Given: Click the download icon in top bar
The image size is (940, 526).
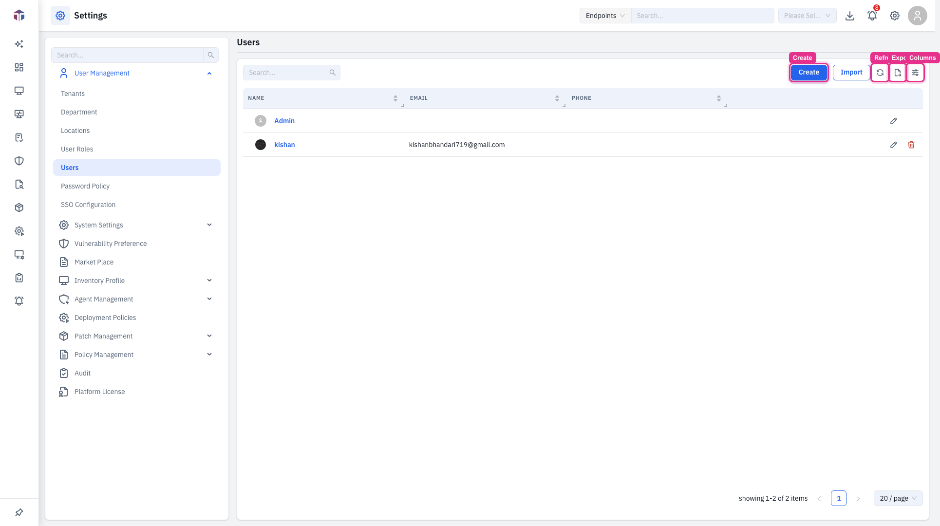Looking at the screenshot, I should click(x=850, y=16).
